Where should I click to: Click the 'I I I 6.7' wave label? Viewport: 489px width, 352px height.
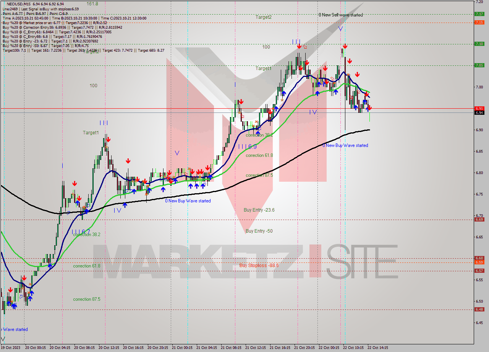(81, 231)
